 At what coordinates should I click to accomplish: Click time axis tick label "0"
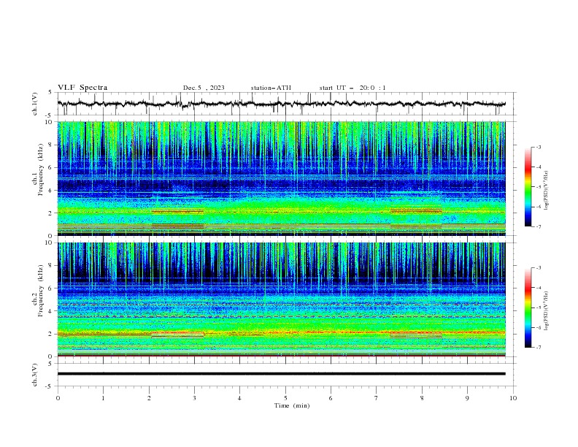[x=58, y=398]
